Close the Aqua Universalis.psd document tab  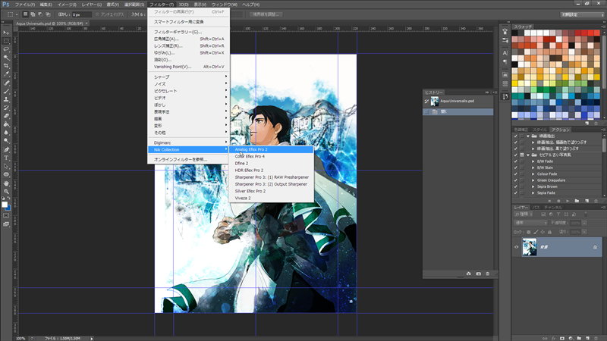tap(86, 23)
